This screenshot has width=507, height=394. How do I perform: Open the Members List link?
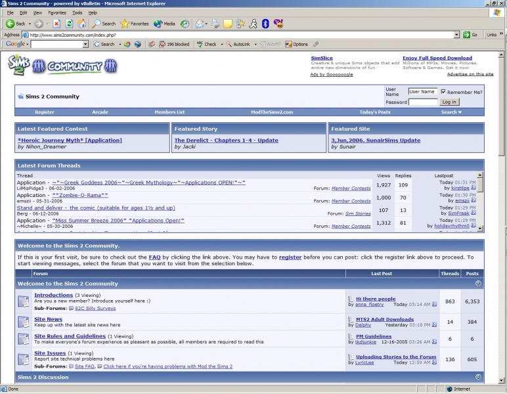point(169,112)
